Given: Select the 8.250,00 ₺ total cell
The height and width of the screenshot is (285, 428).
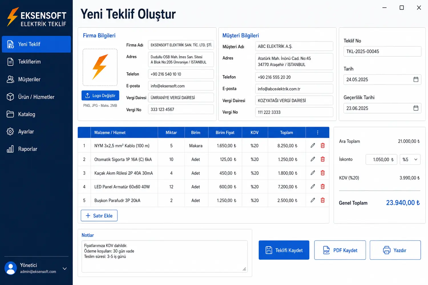Looking at the screenshot, I should (x=287, y=146).
